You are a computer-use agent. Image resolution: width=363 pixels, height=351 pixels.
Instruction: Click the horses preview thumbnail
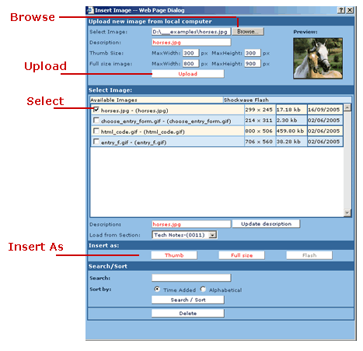[x=318, y=58]
